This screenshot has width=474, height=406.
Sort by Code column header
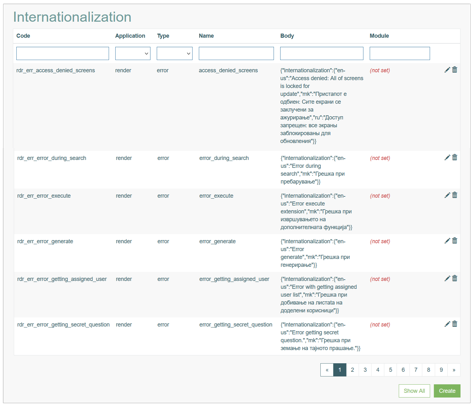click(23, 36)
